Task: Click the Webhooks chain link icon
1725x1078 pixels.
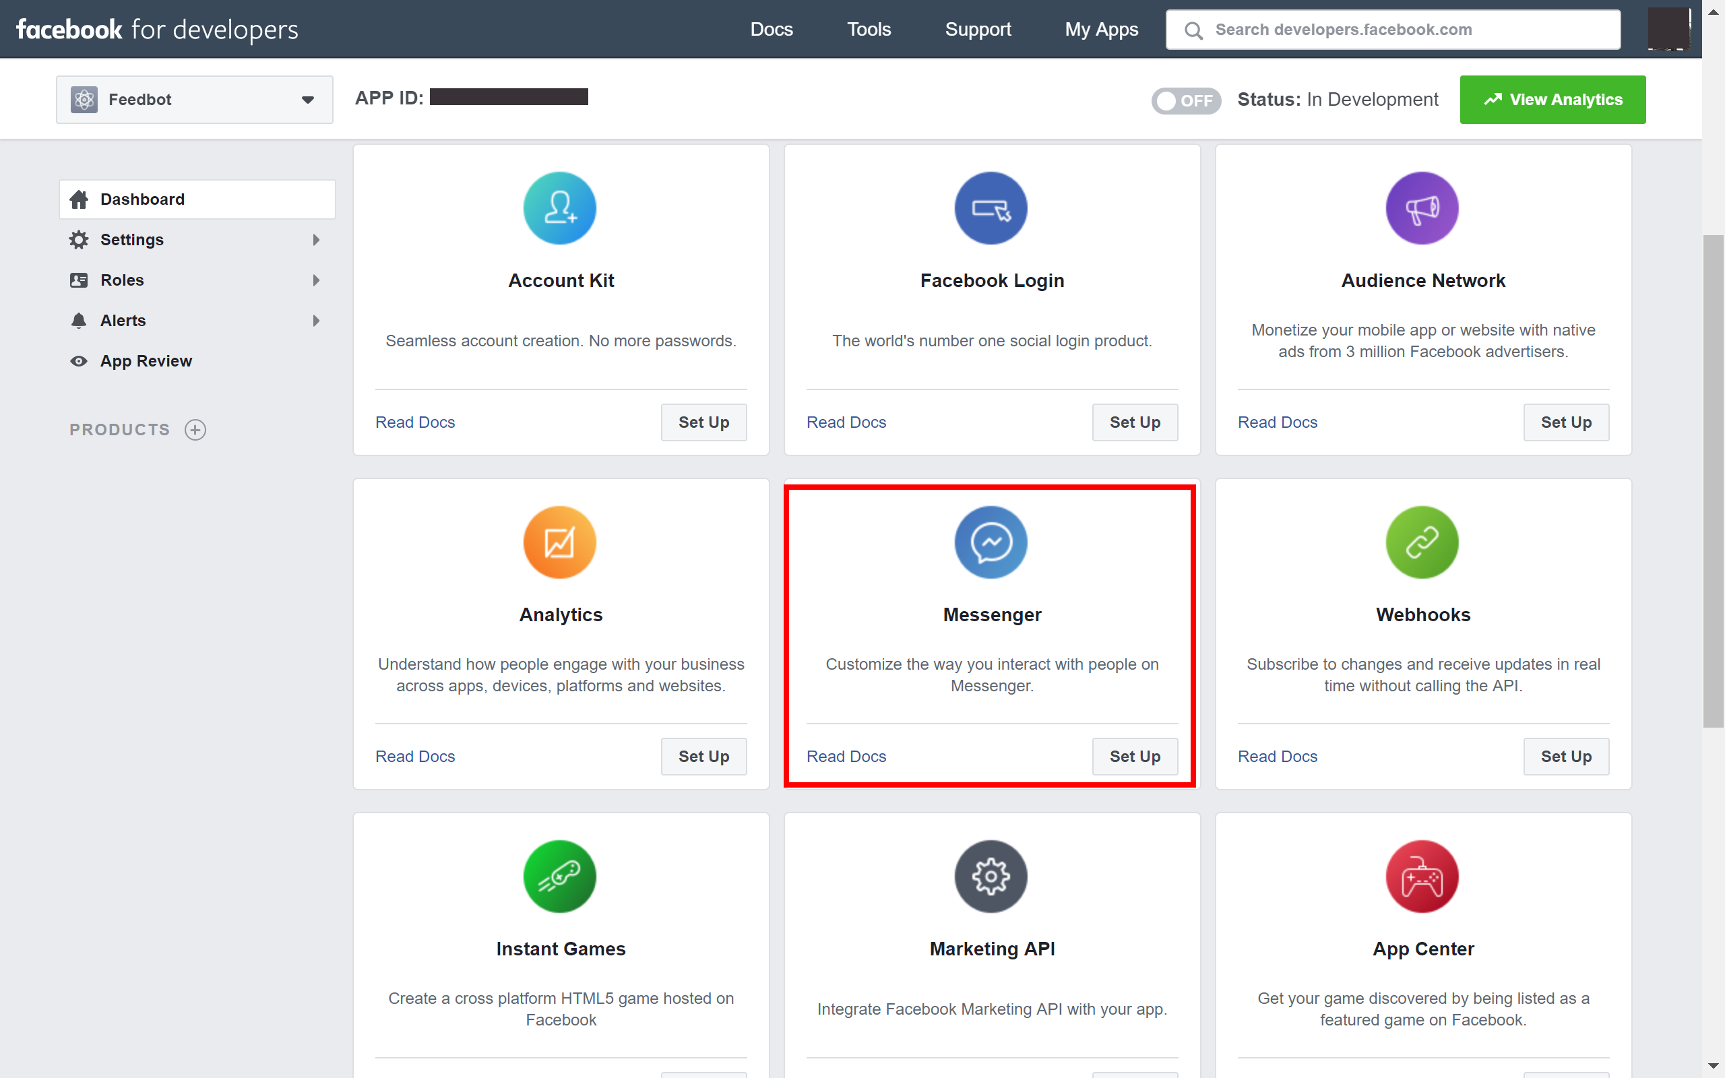Action: click(x=1422, y=542)
